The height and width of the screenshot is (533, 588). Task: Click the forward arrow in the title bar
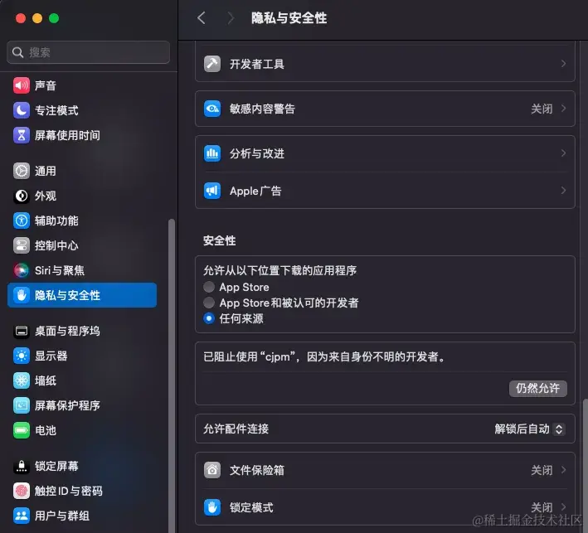pyautogui.click(x=231, y=17)
